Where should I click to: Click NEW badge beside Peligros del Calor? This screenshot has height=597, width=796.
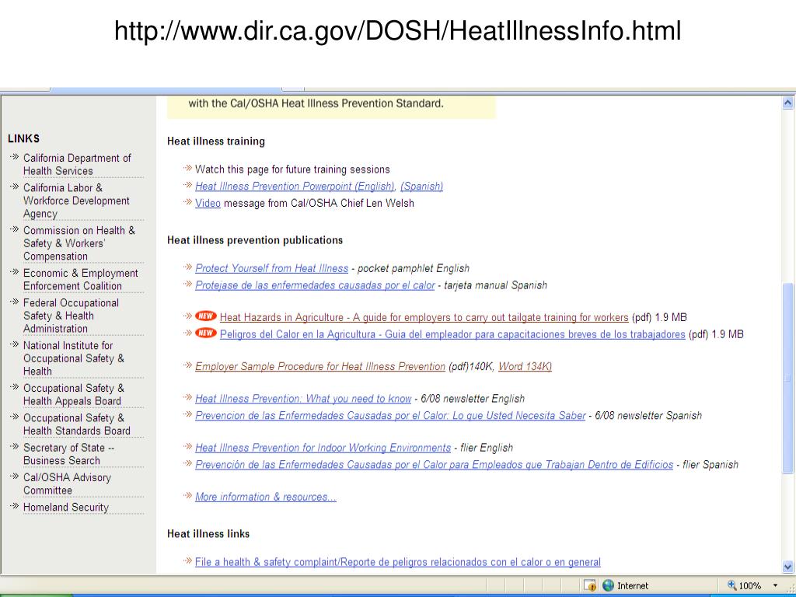pos(205,333)
